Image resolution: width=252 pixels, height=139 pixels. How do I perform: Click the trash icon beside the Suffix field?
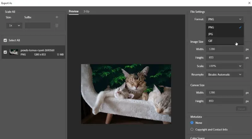coord(57,26)
